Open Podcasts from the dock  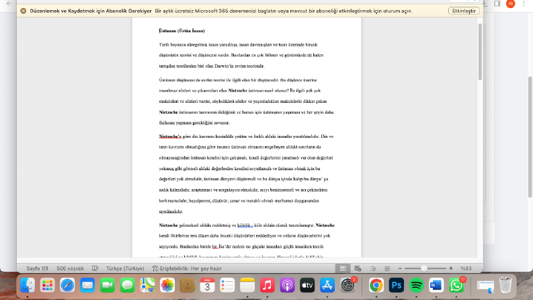pyautogui.click(x=288, y=285)
